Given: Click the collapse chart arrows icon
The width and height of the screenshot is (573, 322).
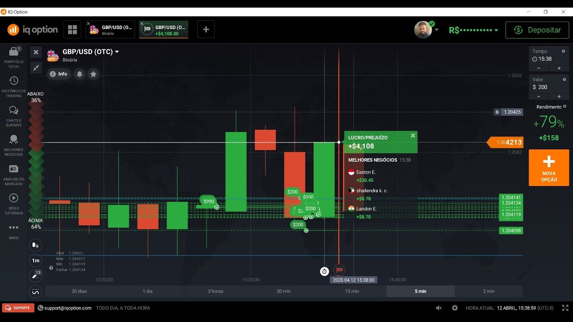Looking at the screenshot, I should [36, 68].
